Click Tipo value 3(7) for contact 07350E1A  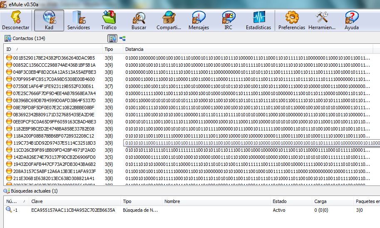coord(109,86)
